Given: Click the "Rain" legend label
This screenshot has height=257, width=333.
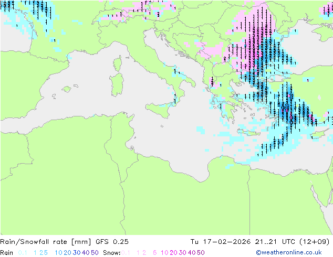Looking at the screenshot, I should [x=7, y=253].
